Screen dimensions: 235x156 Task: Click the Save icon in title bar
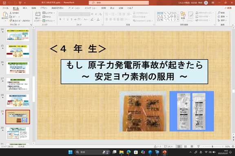click(4, 3)
